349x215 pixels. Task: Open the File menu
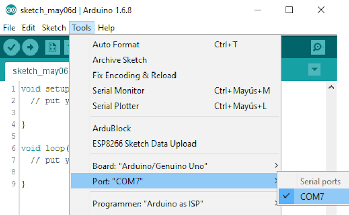pyautogui.click(x=9, y=28)
